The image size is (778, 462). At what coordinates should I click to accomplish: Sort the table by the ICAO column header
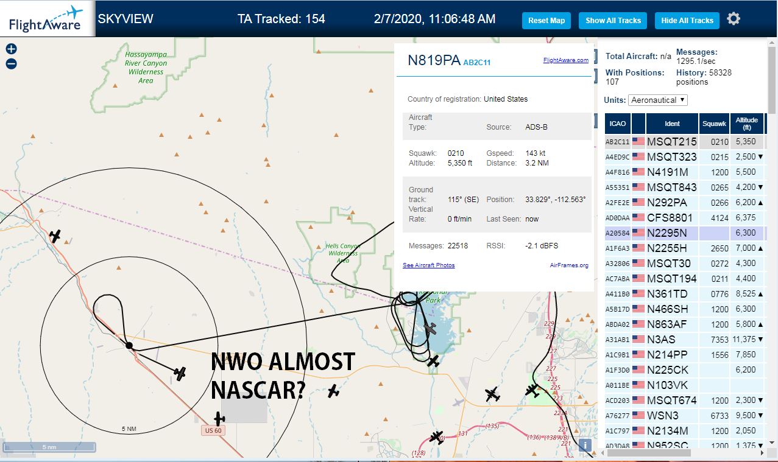coord(618,124)
